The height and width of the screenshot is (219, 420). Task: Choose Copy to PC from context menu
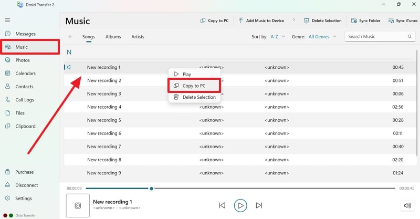[194, 86]
